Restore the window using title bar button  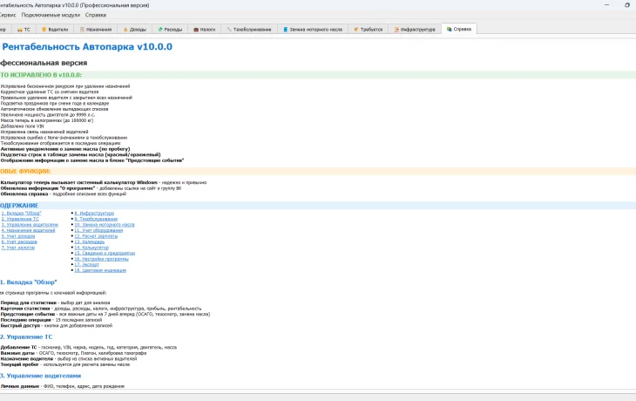click(x=627, y=5)
